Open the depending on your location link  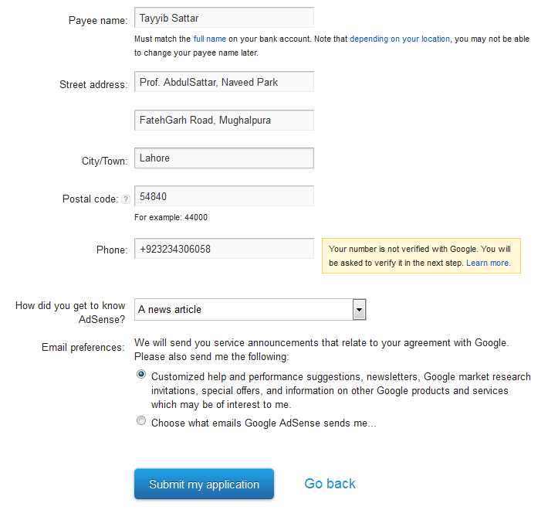click(400, 39)
